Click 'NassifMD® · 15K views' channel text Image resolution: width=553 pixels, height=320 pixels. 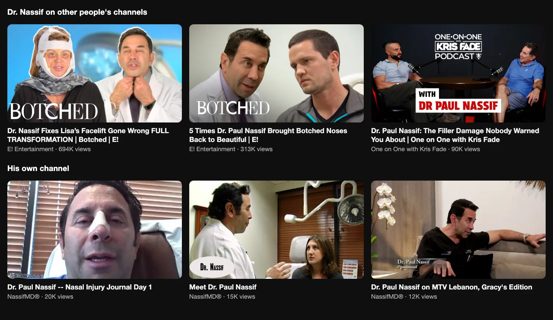222,296
